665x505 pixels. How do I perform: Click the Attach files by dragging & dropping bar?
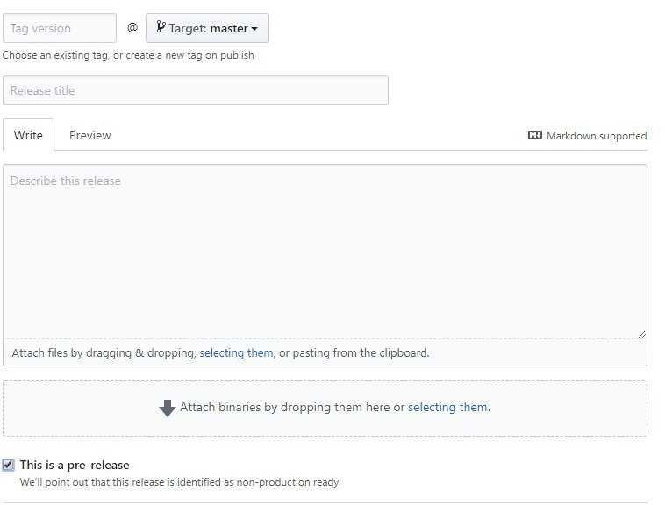coord(325,353)
